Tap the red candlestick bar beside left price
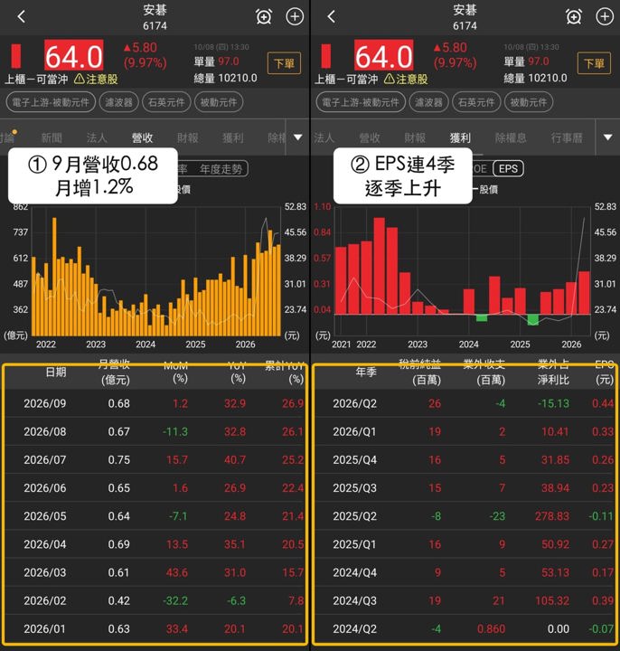Viewport: 620px width, 651px height. [15, 56]
